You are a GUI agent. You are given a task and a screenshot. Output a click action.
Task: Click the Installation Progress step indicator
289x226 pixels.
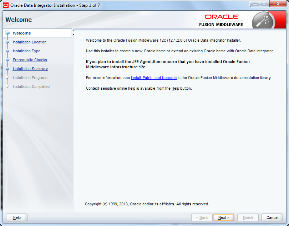point(7,78)
